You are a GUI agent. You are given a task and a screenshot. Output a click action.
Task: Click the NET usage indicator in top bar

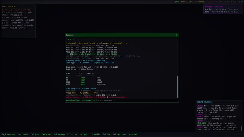231,2
